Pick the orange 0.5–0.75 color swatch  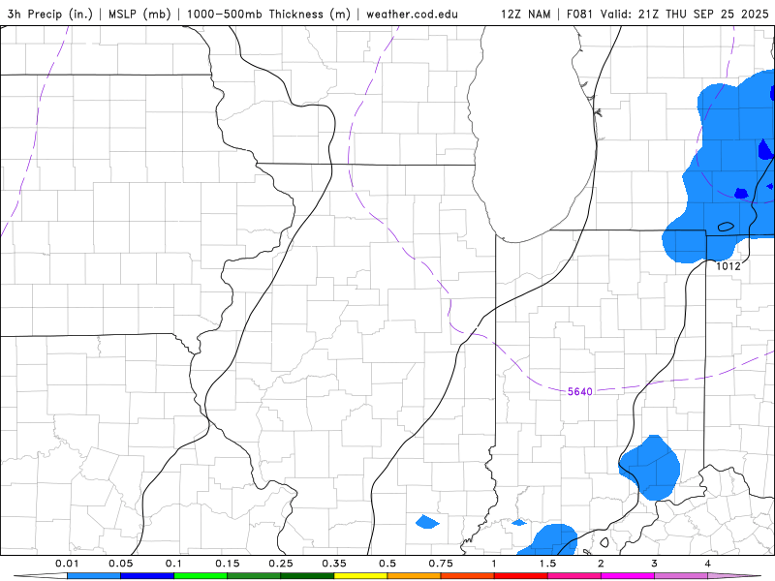415,576
